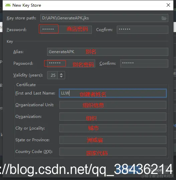The height and width of the screenshot is (180, 176).
Task: Click the Organizational Unit field
Action: point(113,105)
